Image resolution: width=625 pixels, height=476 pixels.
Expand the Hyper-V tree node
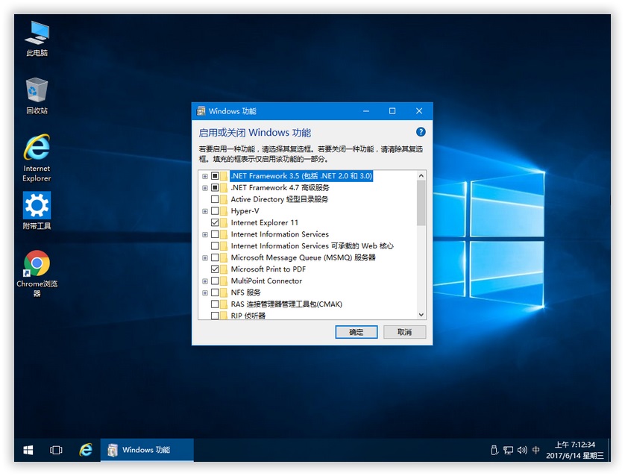(x=205, y=211)
